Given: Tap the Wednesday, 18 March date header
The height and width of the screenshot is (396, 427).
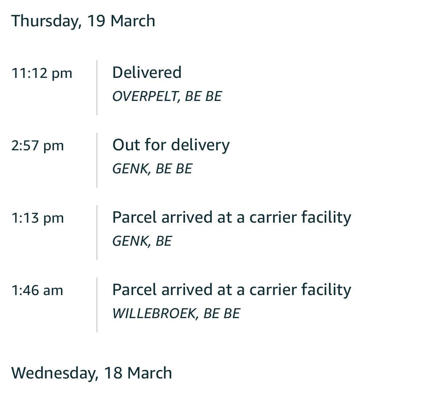Looking at the screenshot, I should click(x=92, y=373).
